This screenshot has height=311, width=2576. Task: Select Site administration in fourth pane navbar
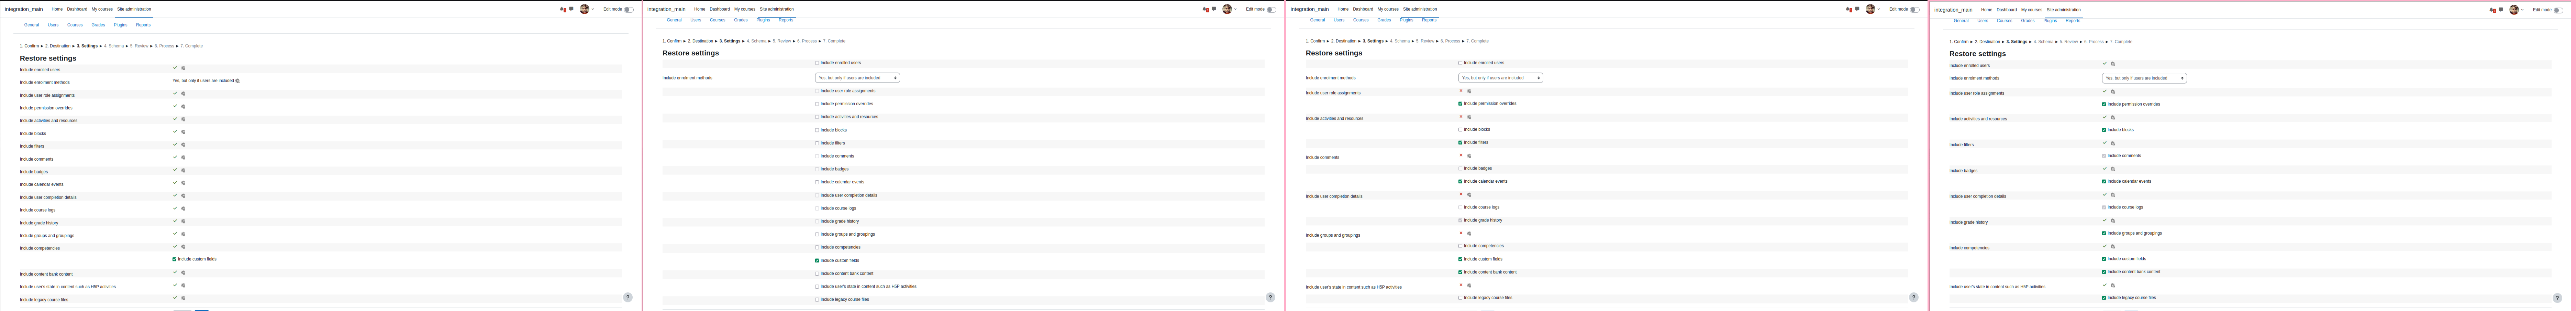2064,10
